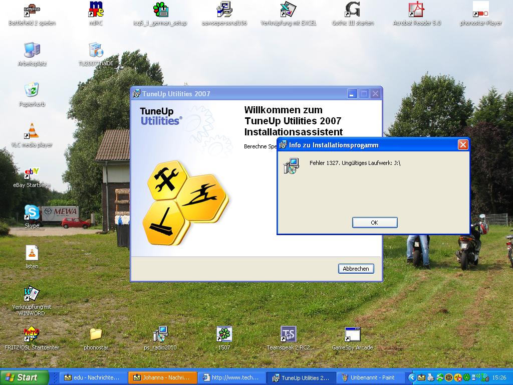
Task: Expand hidden system tray icons
Action: click(x=412, y=378)
